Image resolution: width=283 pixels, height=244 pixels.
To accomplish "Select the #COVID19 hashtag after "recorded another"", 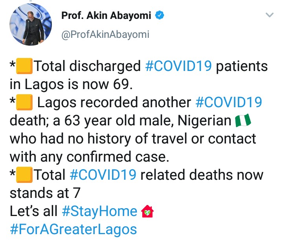I will 229,102.
